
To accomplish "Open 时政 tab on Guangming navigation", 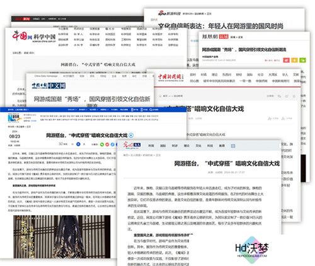I will click(151, 146).
